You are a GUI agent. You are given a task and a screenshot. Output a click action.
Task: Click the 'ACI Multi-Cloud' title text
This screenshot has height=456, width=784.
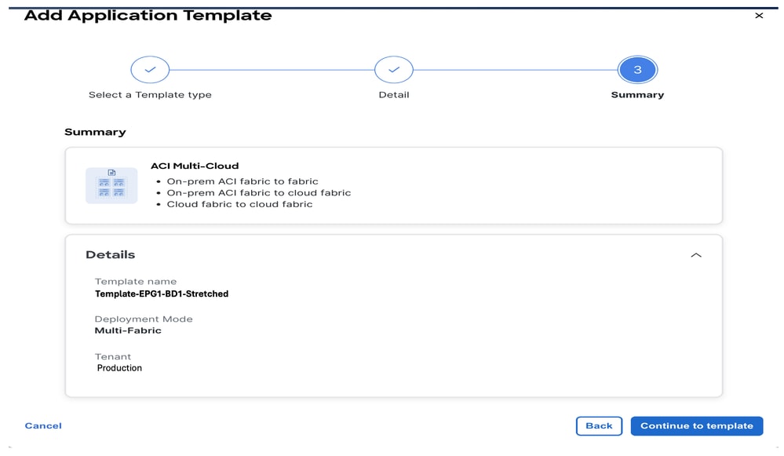point(195,166)
